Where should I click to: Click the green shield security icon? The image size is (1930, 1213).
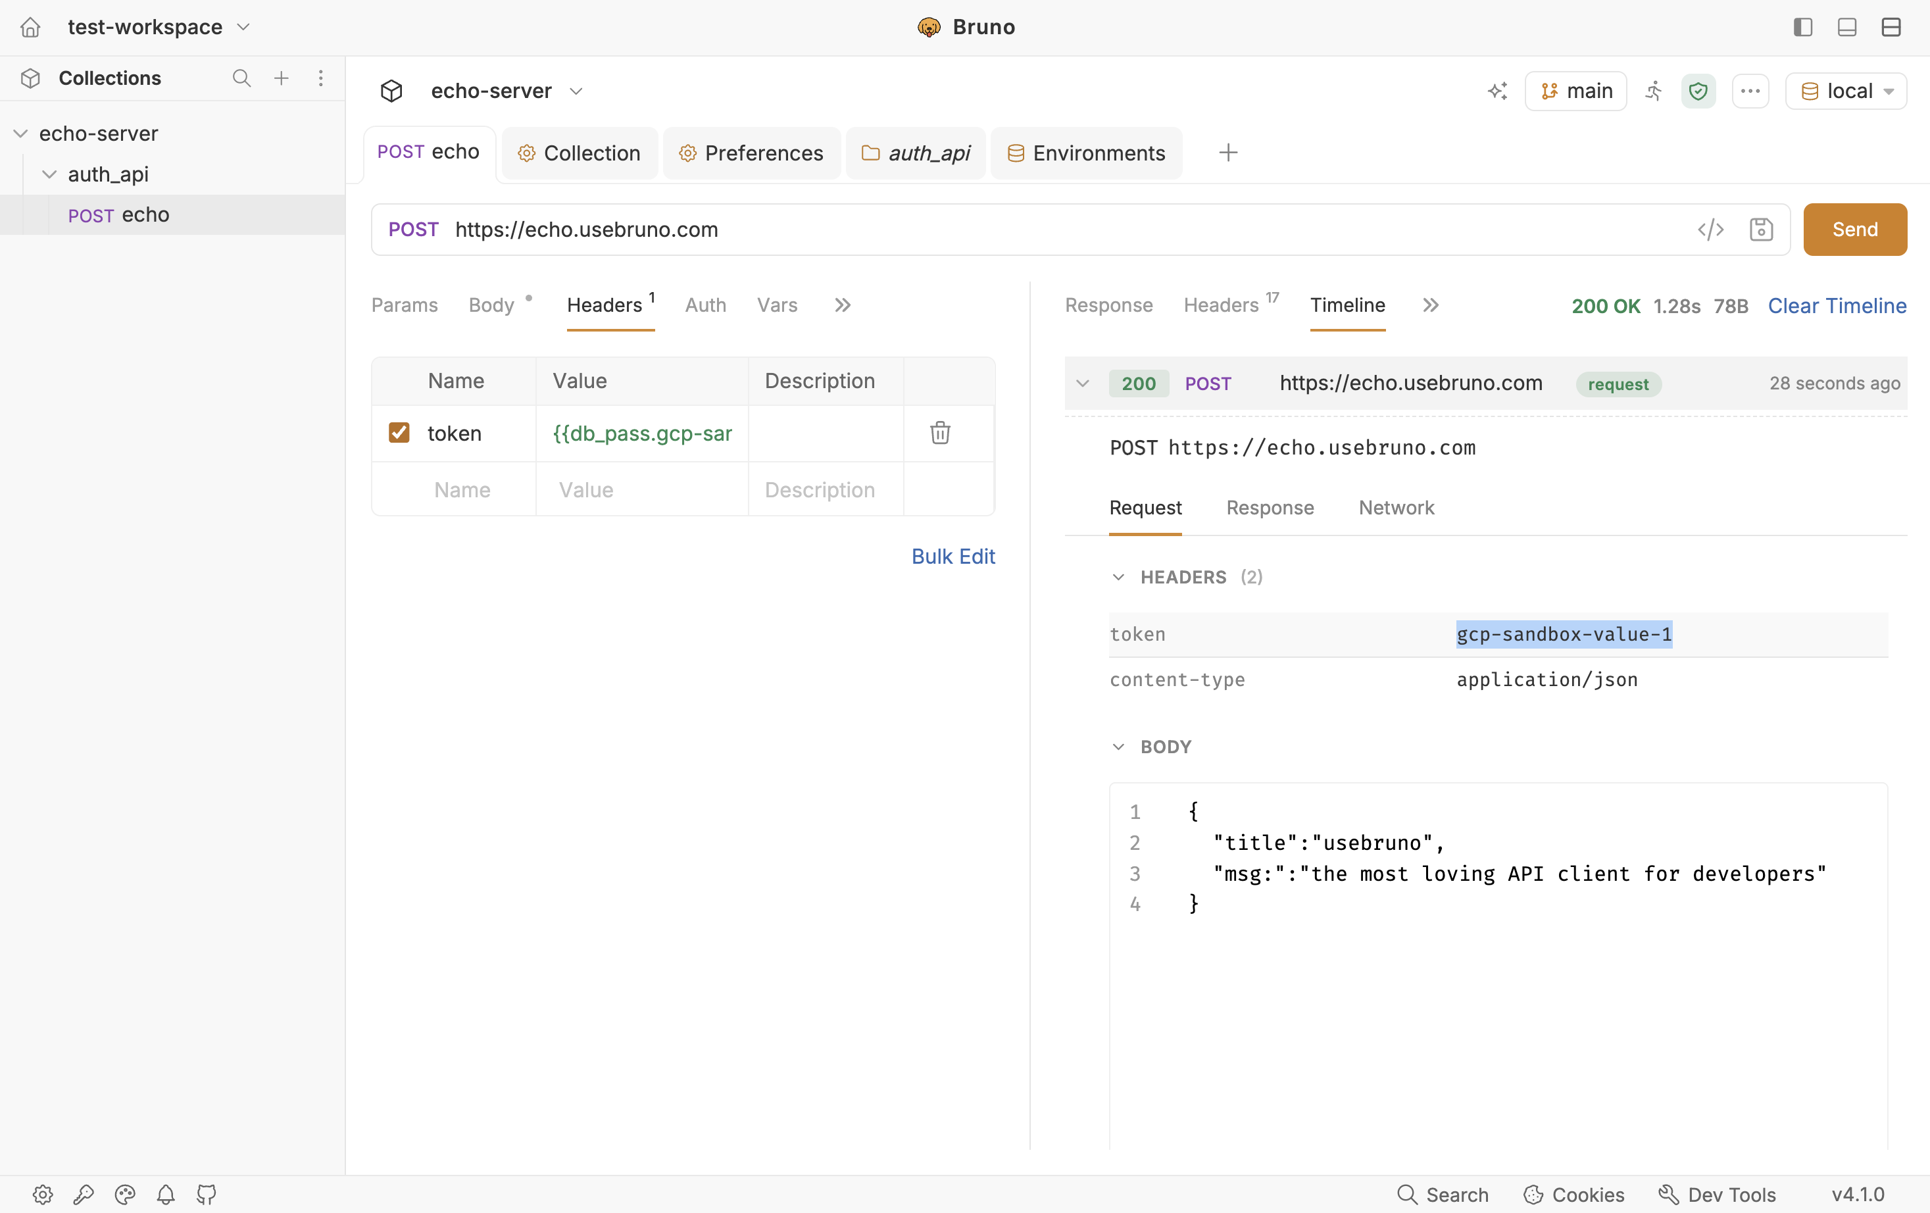pos(1698,91)
